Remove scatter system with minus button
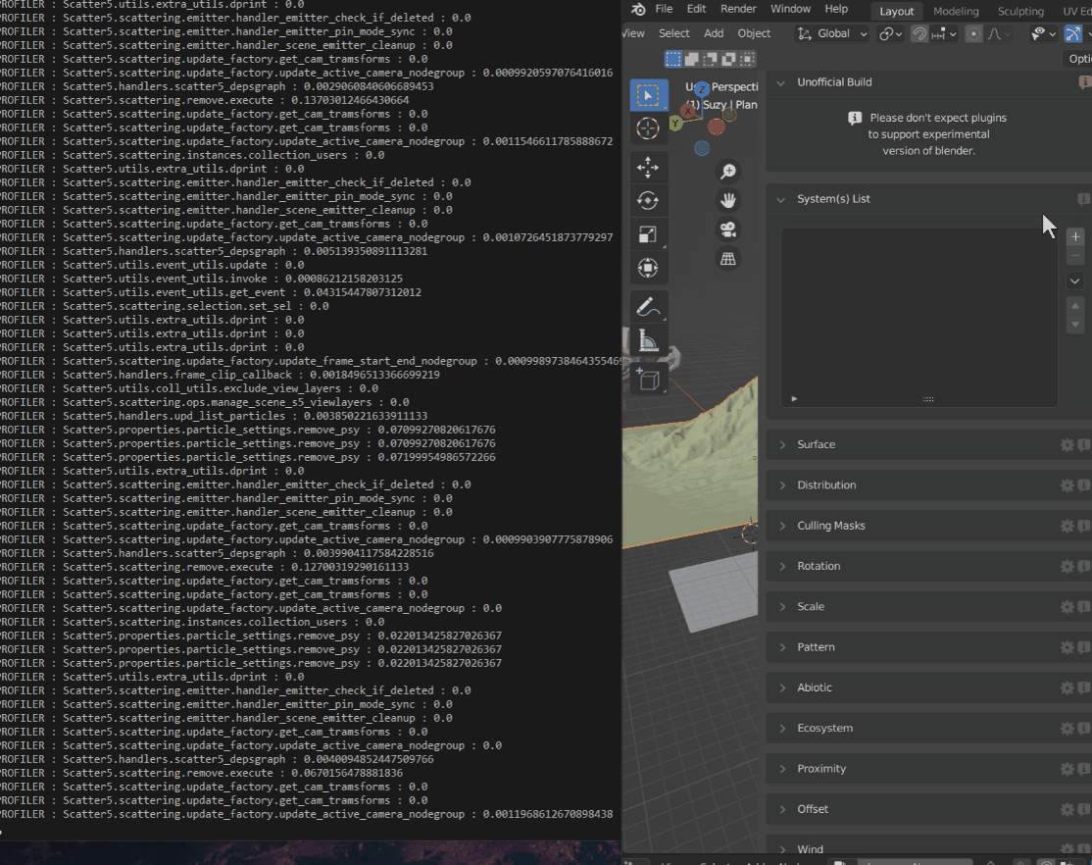This screenshot has height=865, width=1092. 1075,256
